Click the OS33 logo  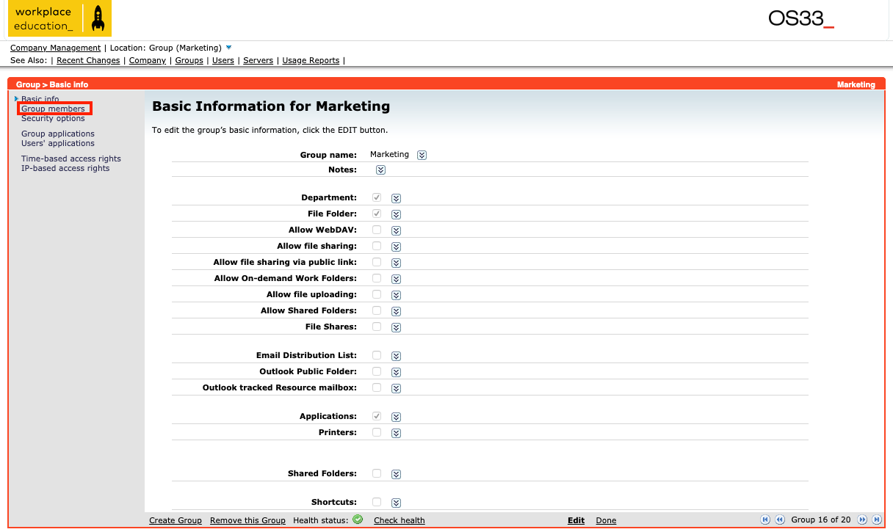[801, 19]
